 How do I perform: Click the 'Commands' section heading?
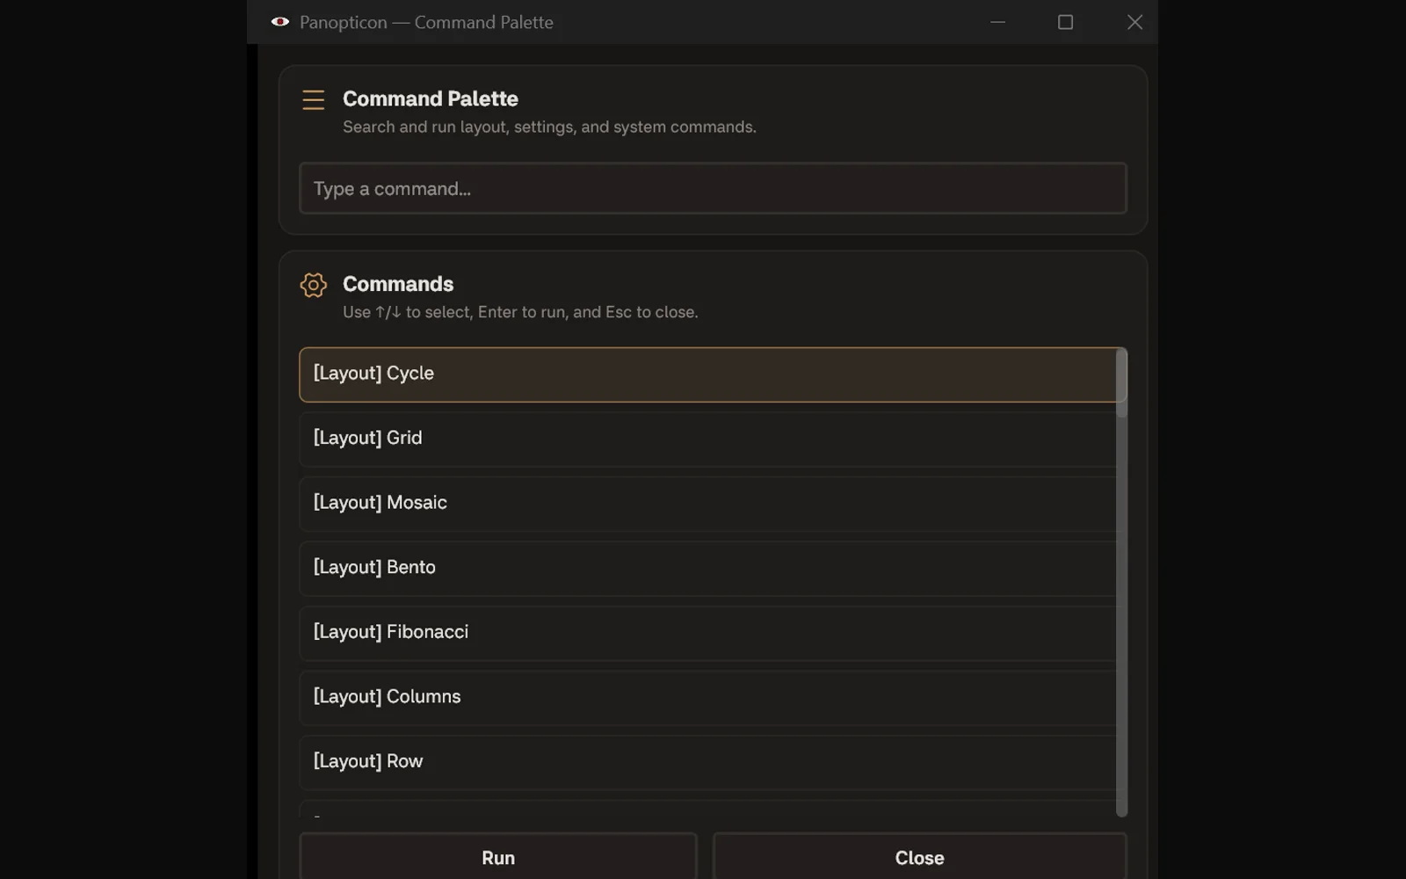[398, 284]
